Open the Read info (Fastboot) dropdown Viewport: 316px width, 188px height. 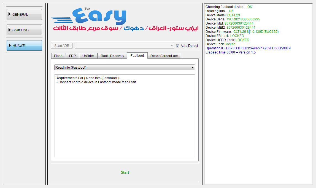(125, 67)
